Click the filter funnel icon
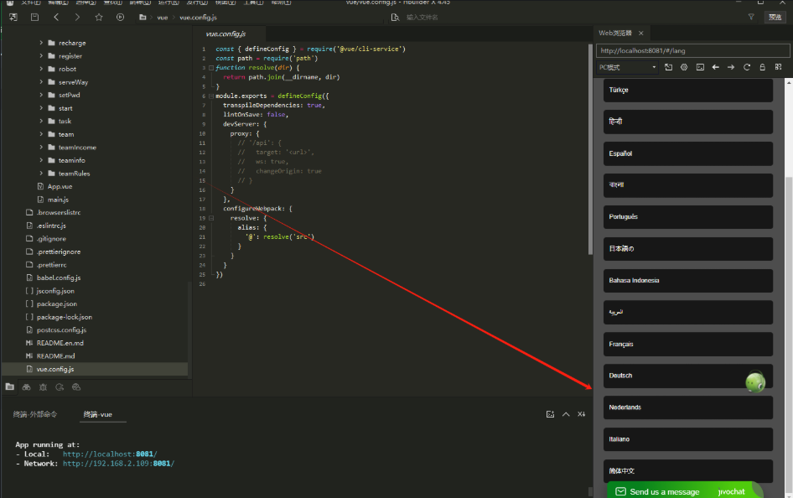The image size is (793, 498). point(751,18)
